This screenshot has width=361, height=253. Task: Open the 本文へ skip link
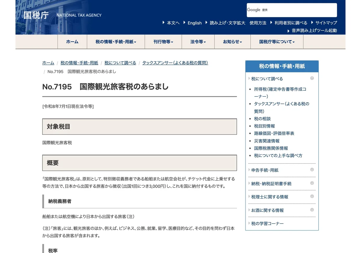173,23
